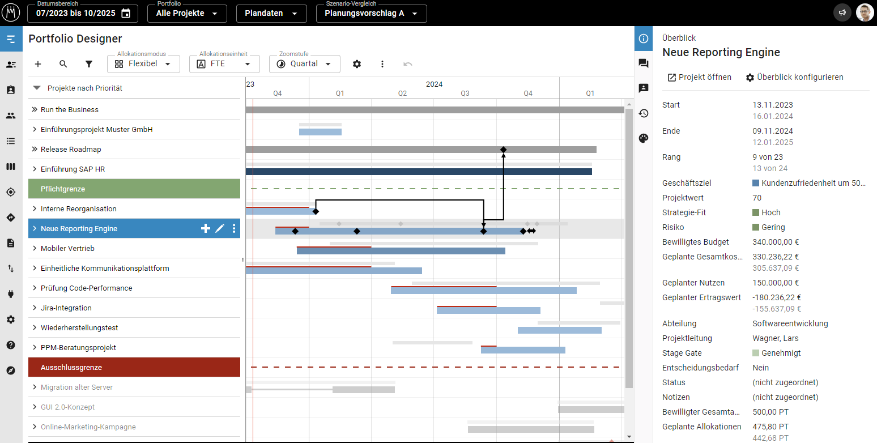Click Überblick konfigurieren button
The width and height of the screenshot is (877, 443).
pos(794,77)
